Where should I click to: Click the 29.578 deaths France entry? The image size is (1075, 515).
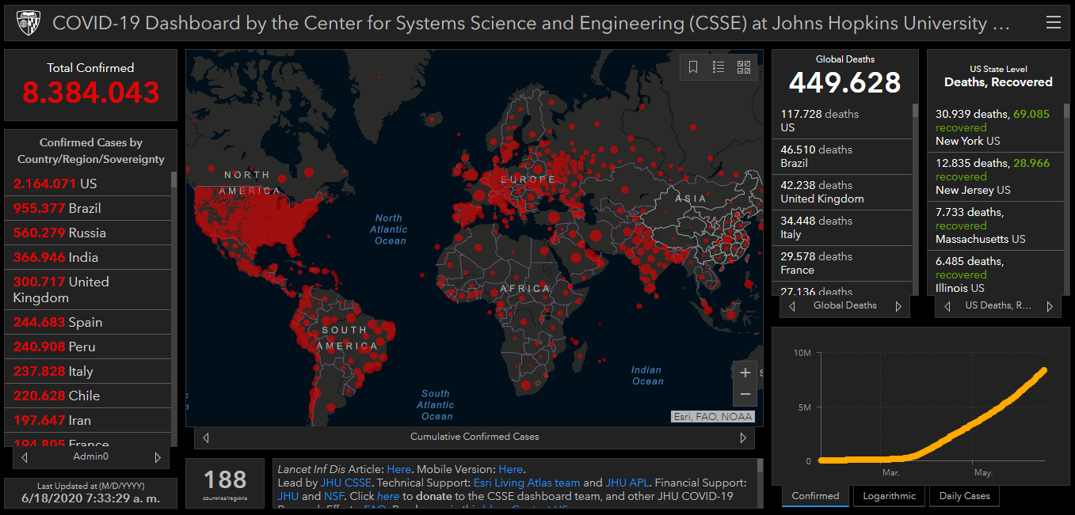[843, 263]
